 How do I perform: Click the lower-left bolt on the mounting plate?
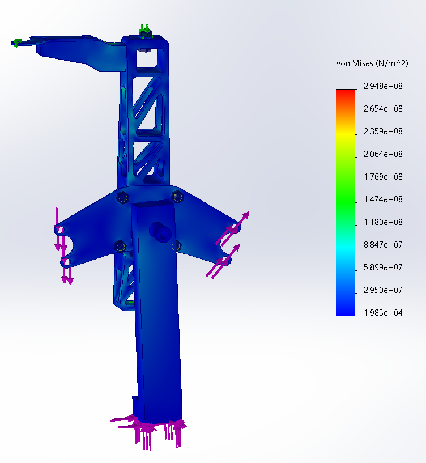tap(120, 246)
